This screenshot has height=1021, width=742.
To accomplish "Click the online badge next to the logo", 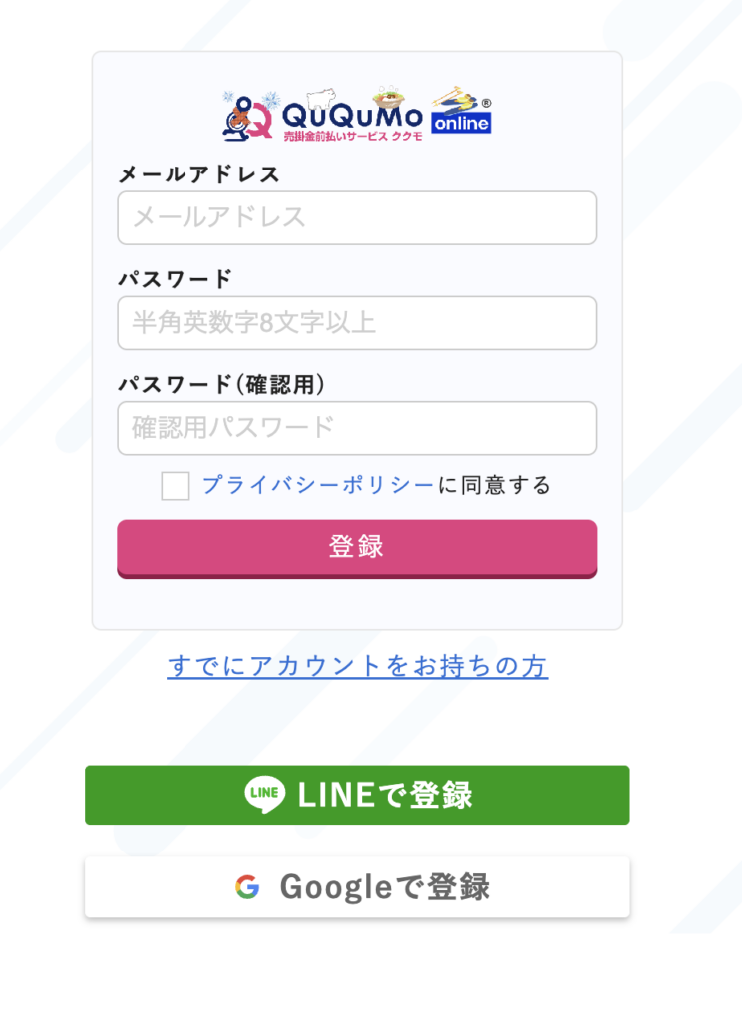I will (x=460, y=124).
